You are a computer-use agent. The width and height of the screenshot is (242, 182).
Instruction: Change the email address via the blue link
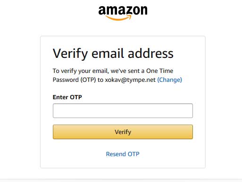(170, 80)
